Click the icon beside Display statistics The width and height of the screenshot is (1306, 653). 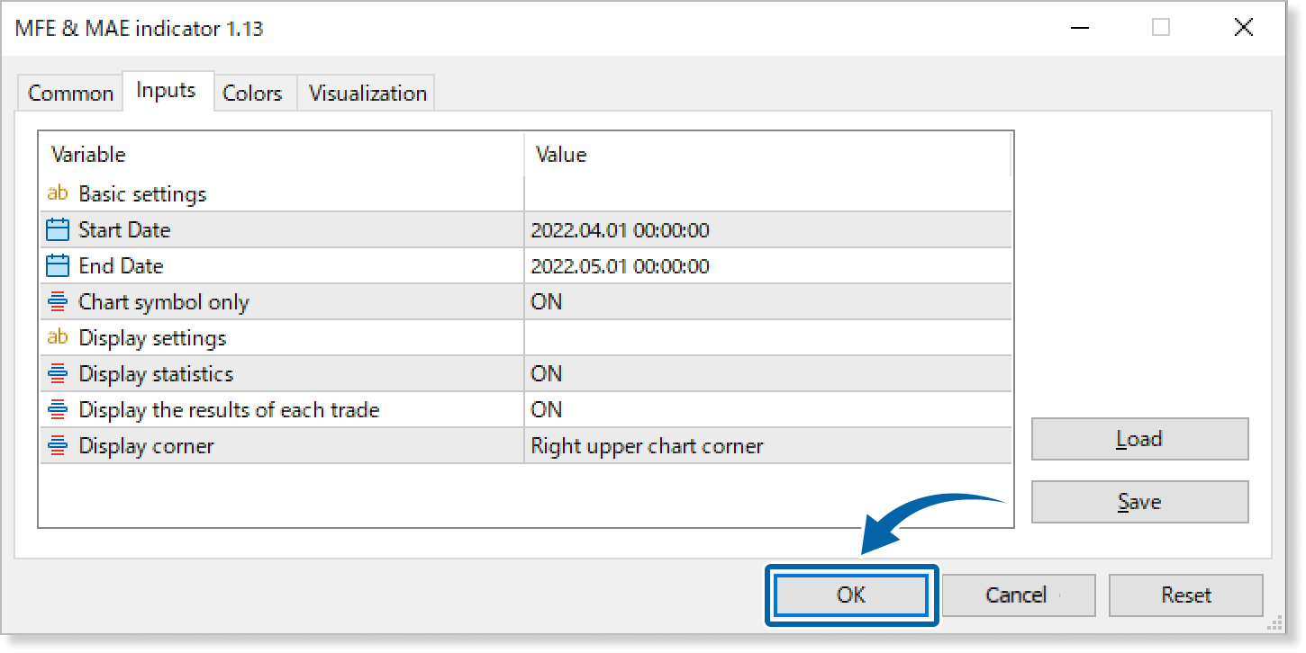point(58,374)
